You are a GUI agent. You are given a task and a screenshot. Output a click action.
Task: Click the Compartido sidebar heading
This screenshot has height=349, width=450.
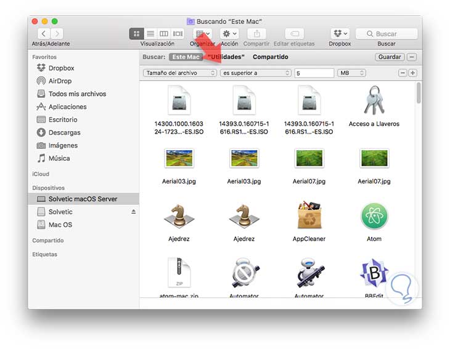click(48, 241)
